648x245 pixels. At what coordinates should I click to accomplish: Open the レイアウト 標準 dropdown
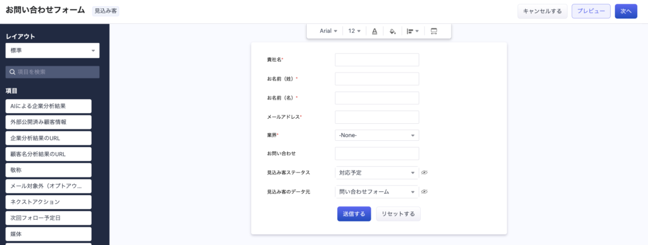pos(53,51)
